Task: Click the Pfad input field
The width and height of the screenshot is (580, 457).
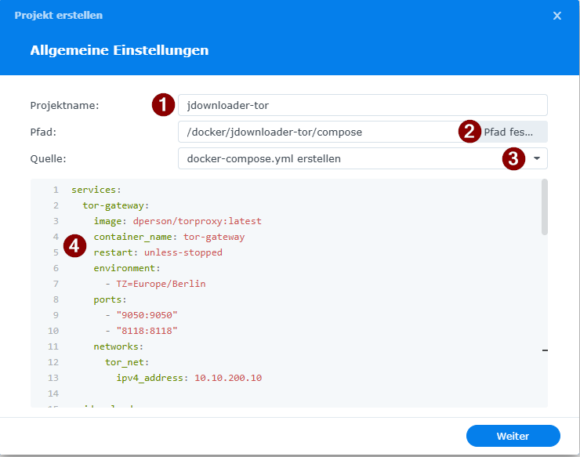Action: click(320, 132)
